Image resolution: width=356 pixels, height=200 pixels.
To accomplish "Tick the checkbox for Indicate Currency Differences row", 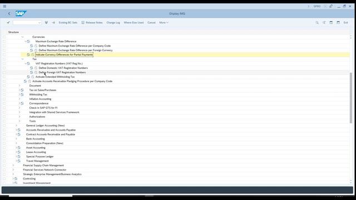I will click(4, 54).
